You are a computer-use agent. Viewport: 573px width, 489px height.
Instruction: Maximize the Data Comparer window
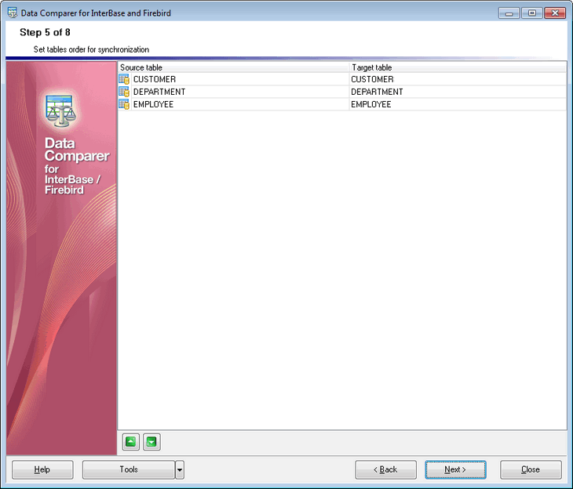pyautogui.click(x=531, y=13)
